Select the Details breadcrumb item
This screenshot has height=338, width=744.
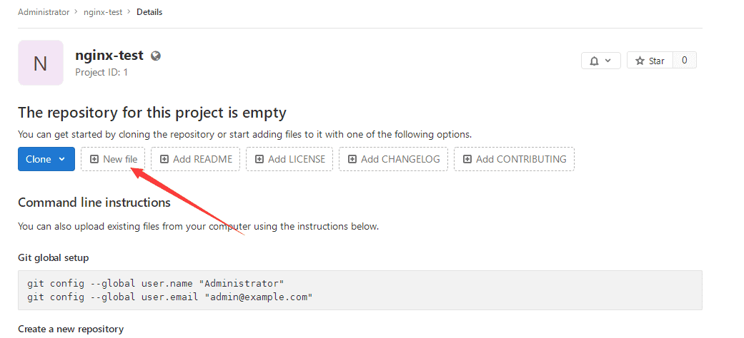click(149, 12)
